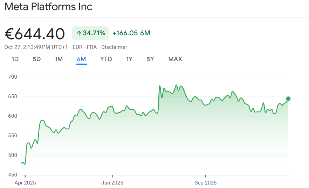Click the 34.71% gain badge
Viewport: 309px width, 188px height.
(91, 33)
